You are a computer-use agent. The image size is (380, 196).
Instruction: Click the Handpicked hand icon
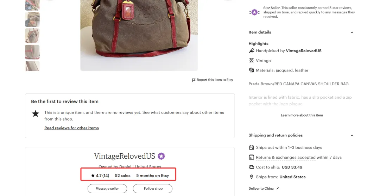click(252, 51)
